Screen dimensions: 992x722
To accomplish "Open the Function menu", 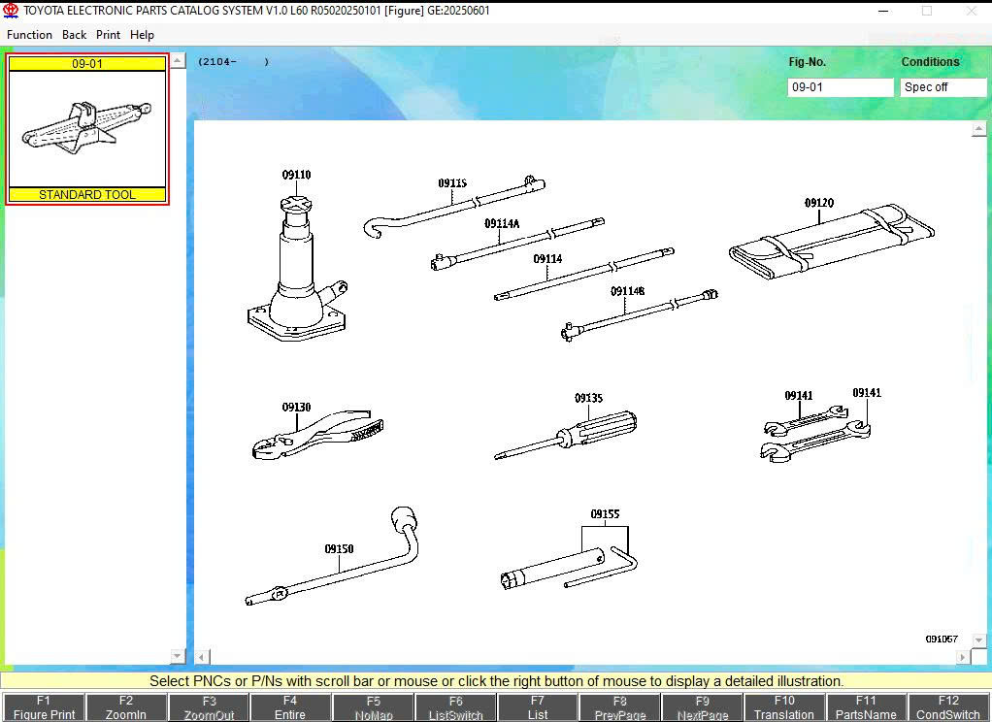I will 29,35.
